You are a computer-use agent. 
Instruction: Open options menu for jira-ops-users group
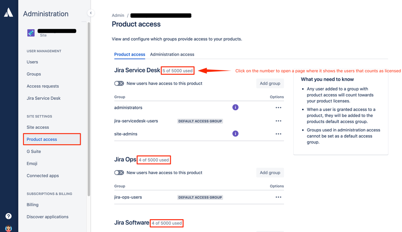[x=278, y=197]
